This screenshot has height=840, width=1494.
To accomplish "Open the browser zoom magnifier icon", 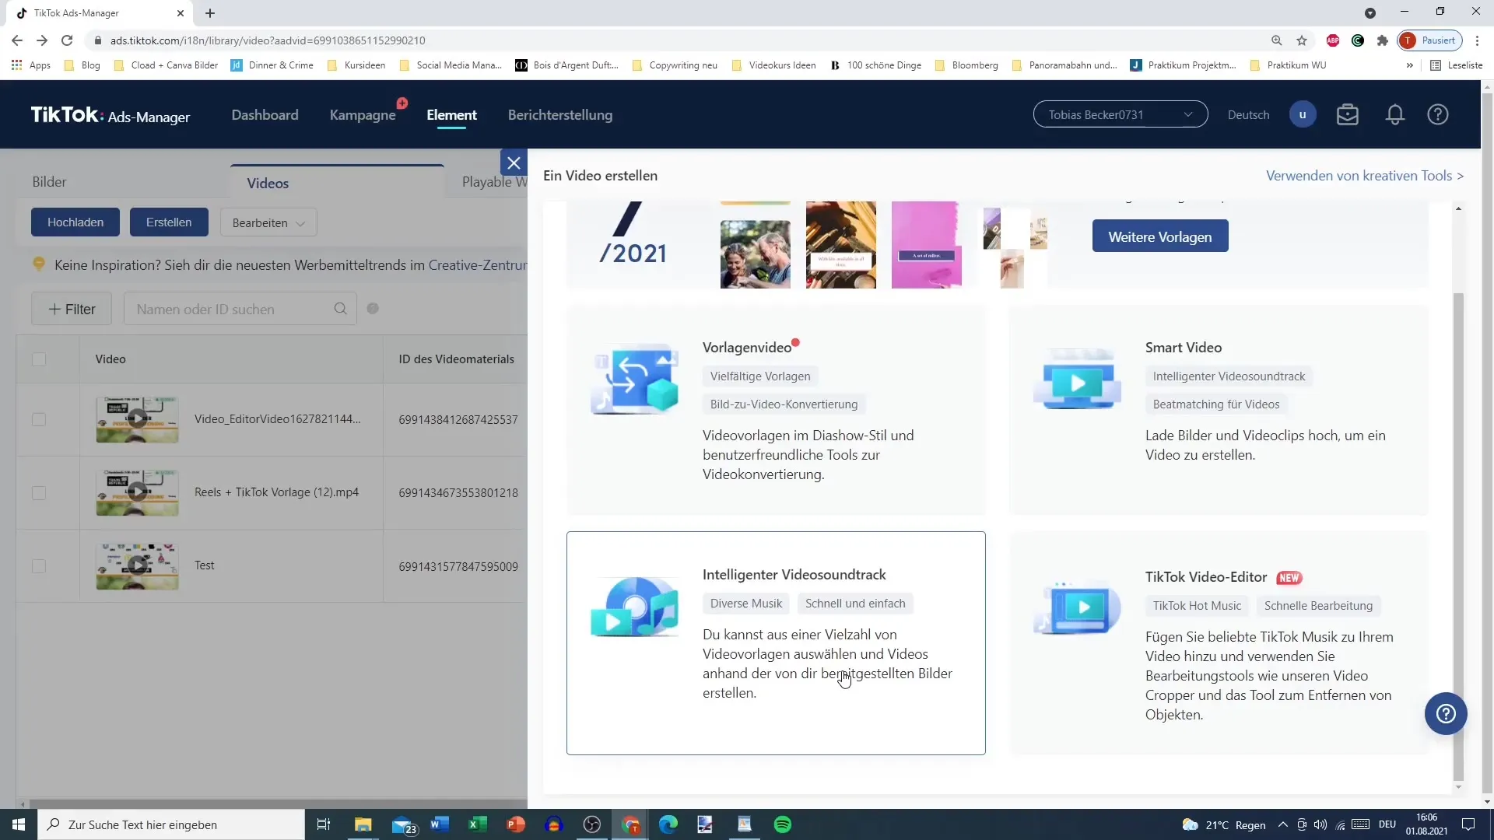I will pos(1277,40).
